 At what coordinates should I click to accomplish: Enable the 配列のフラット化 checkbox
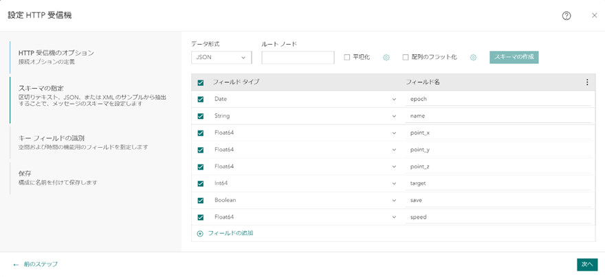click(406, 58)
